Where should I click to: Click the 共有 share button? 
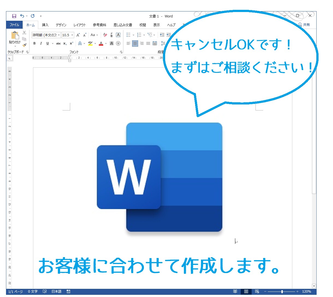tap(304, 25)
